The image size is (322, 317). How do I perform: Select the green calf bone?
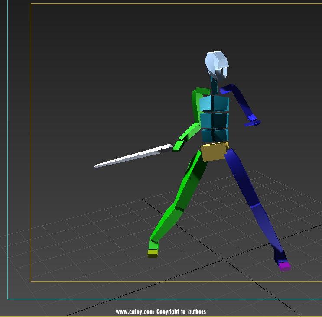coord(166,224)
